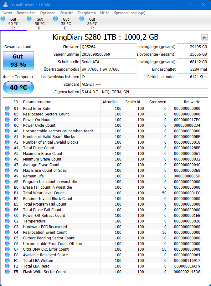Select drive E: status orb
Image resolution: width=211 pixels, height=286 pixels.
click(x=55, y=18)
